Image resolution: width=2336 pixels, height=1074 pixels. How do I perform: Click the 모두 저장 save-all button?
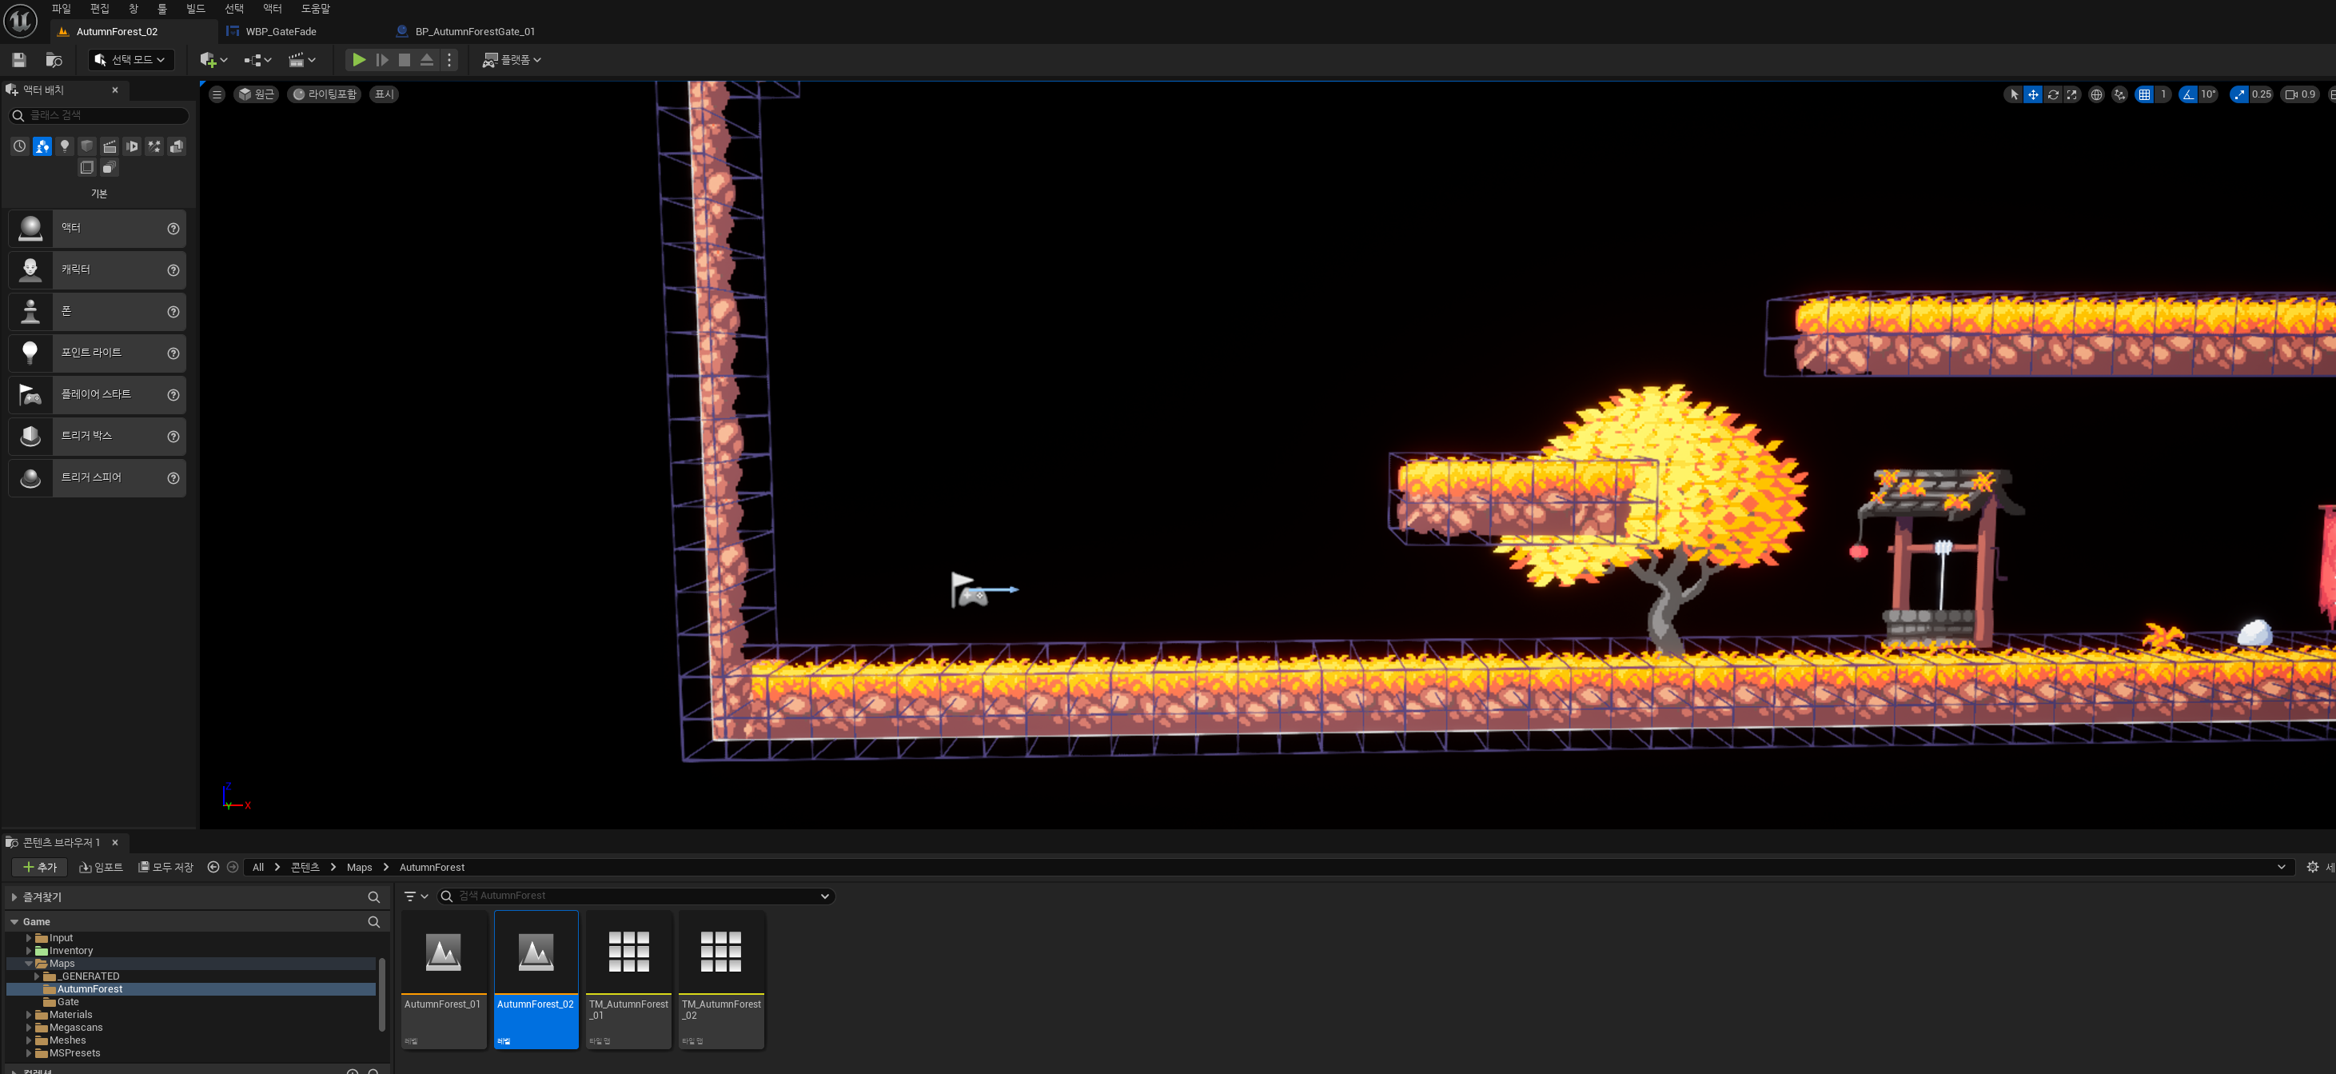pos(166,867)
